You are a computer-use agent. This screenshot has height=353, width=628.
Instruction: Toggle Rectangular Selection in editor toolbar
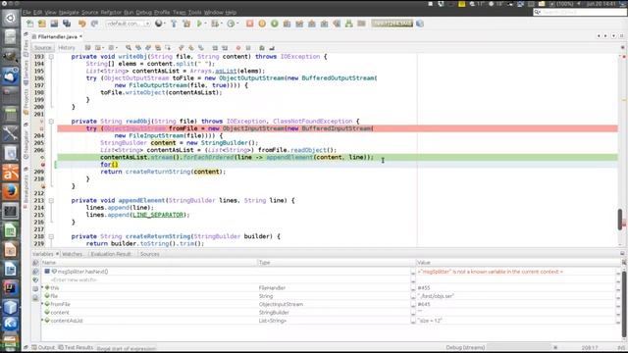(x=168, y=48)
